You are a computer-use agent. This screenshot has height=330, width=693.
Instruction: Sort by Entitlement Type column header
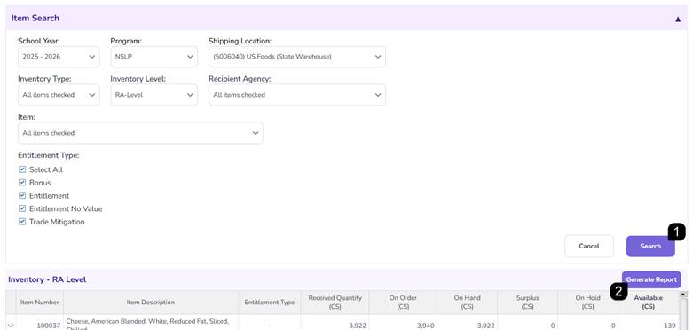point(270,302)
